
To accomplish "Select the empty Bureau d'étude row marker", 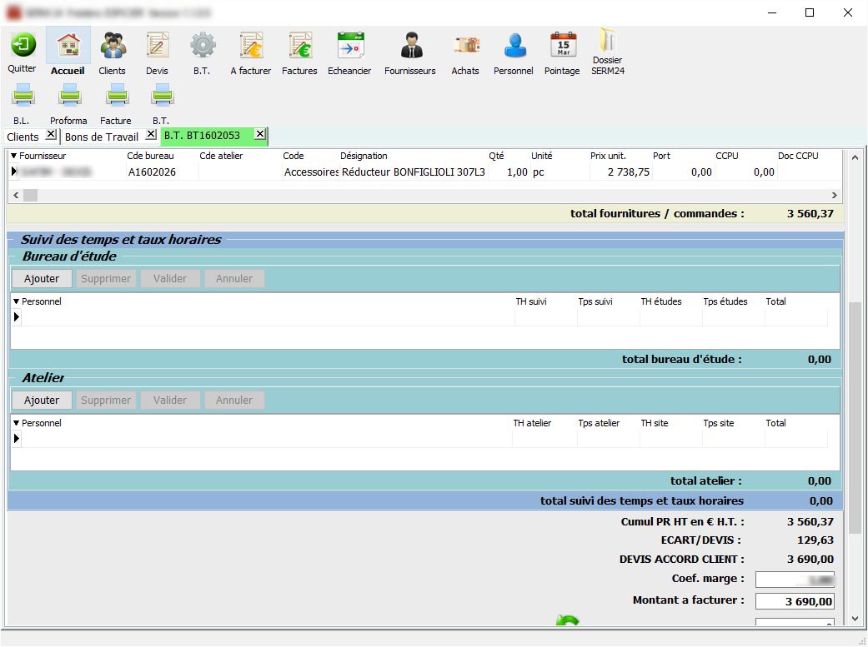I will click(17, 317).
